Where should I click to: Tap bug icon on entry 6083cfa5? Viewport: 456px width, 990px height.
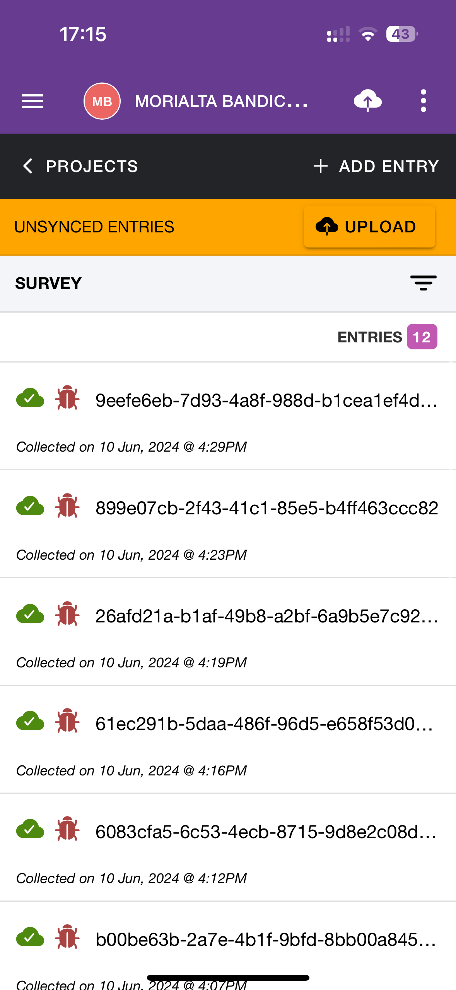(67, 829)
